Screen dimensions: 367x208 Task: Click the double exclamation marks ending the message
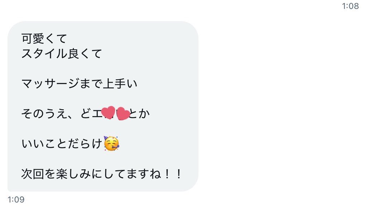pyautogui.click(x=173, y=174)
